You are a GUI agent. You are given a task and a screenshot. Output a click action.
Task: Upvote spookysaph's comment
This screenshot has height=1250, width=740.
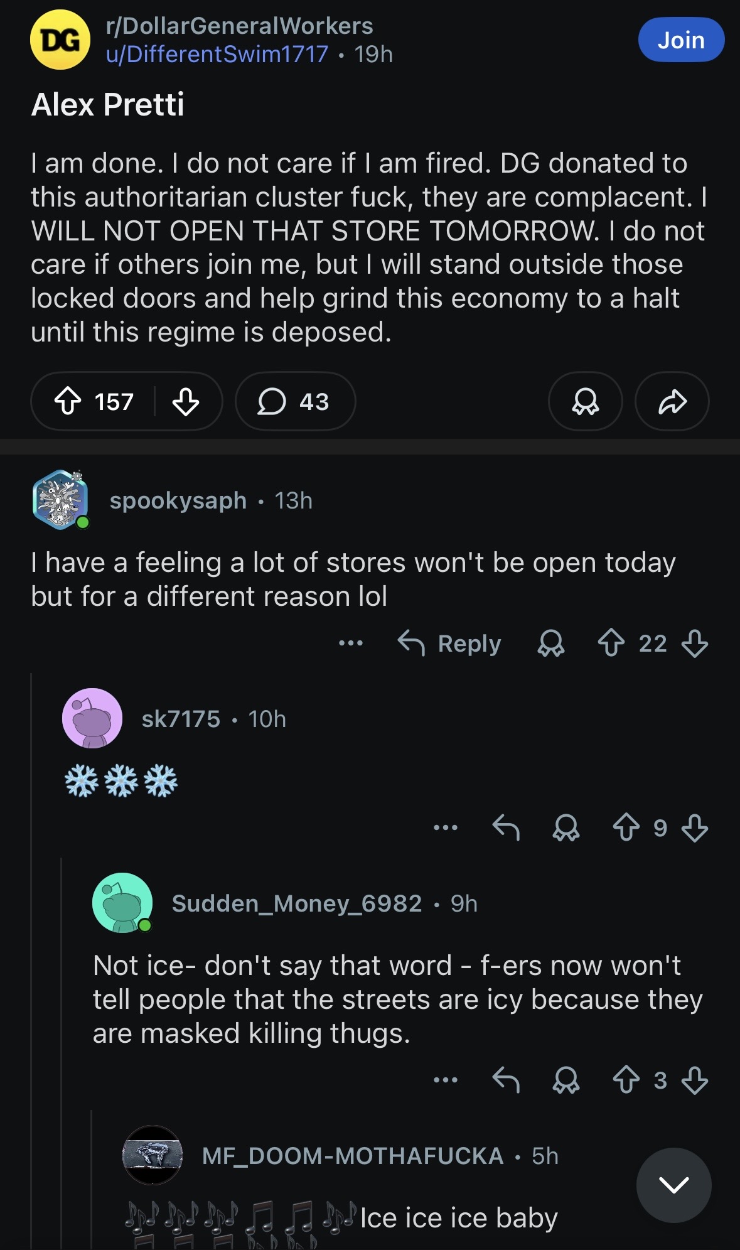[x=611, y=644]
